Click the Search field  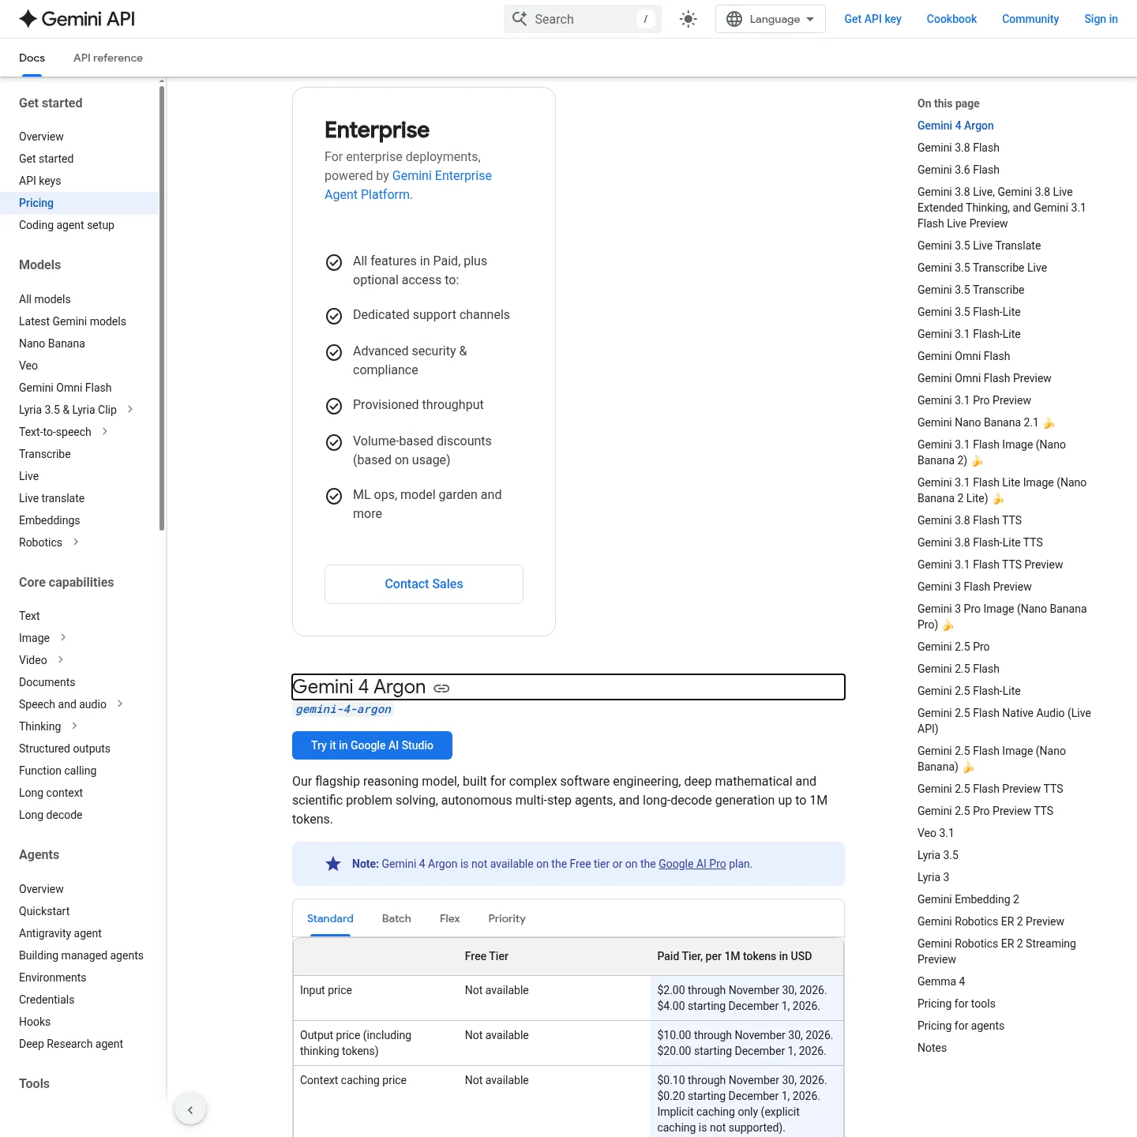582,19
